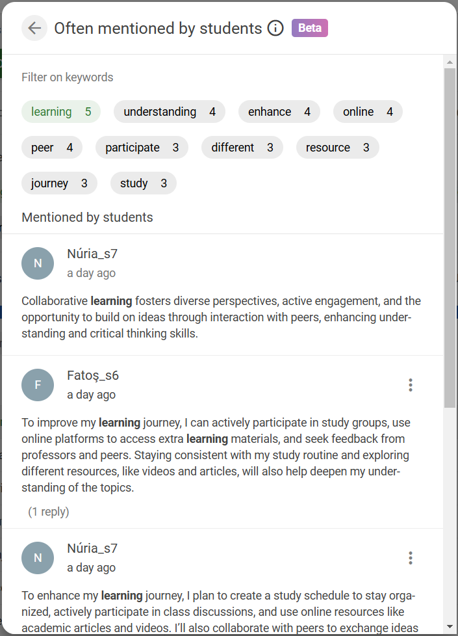The height and width of the screenshot is (636, 458).
Task: Select the journey keyword chip
Action: click(59, 183)
